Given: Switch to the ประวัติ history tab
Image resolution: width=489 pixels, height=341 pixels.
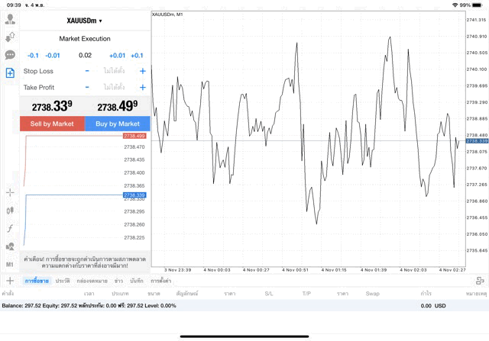Looking at the screenshot, I should pos(63,281).
